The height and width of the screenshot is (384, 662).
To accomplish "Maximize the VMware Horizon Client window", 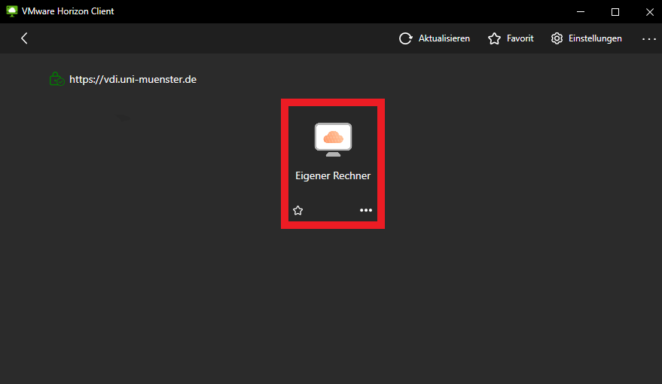I will (x=615, y=11).
